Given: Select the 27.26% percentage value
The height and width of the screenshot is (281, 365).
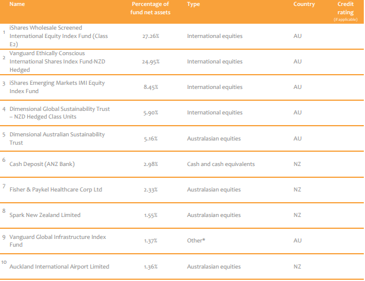Looking at the screenshot, I should tap(151, 36).
